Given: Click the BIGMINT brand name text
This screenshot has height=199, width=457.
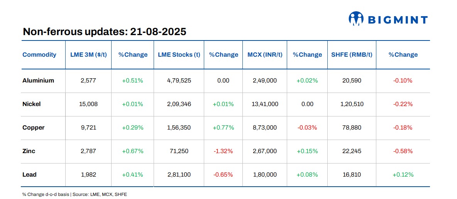Looking at the screenshot, I should point(398,20).
